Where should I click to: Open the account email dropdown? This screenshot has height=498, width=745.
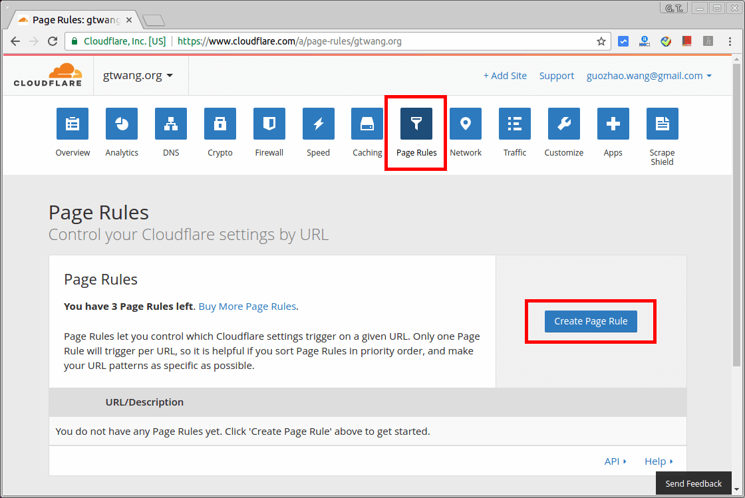649,75
